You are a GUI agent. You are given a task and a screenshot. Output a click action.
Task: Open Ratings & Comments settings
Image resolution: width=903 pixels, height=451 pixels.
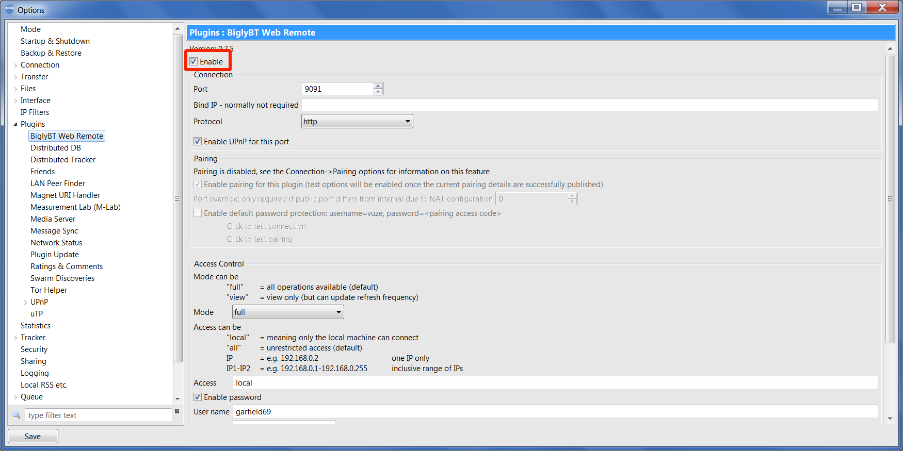point(67,266)
